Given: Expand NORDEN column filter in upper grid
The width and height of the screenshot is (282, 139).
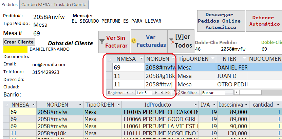Looking at the screenshot, I should 174,59.
